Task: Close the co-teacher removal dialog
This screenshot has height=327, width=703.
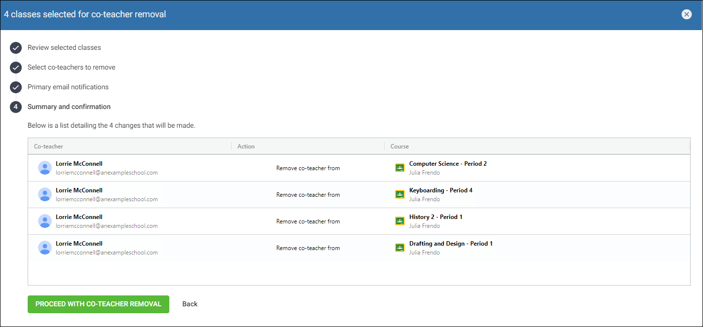Action: [x=687, y=14]
